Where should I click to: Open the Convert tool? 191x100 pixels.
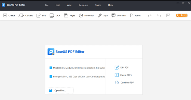[26, 15]
